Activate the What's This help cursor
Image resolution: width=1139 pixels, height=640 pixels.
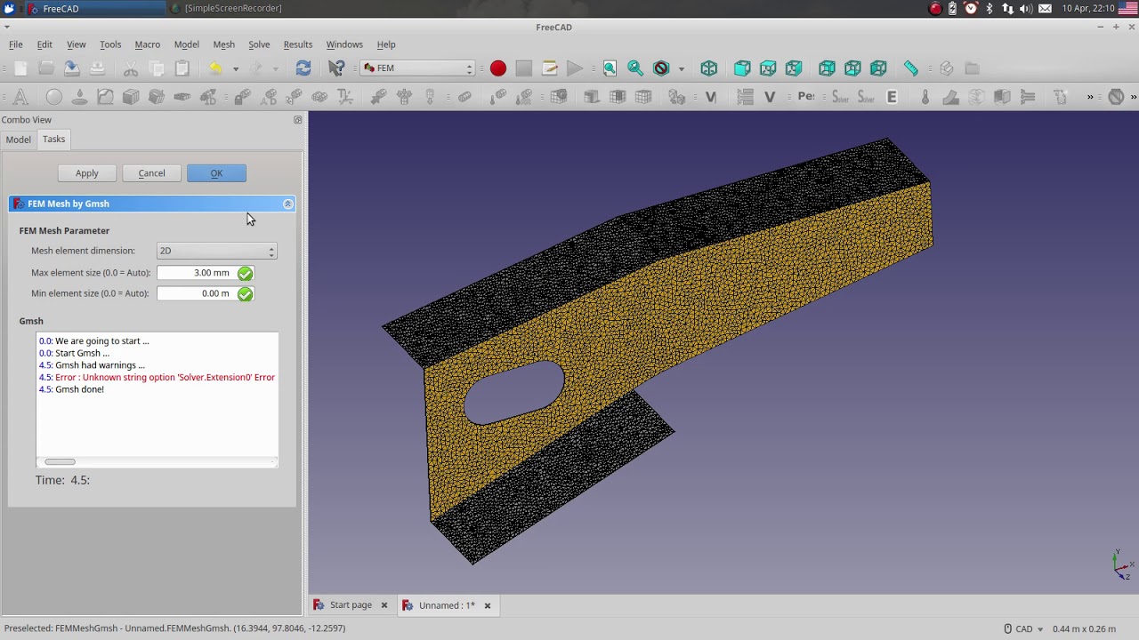pyautogui.click(x=336, y=68)
